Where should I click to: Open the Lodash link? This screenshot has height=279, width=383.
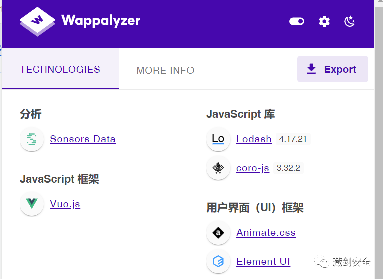click(254, 139)
